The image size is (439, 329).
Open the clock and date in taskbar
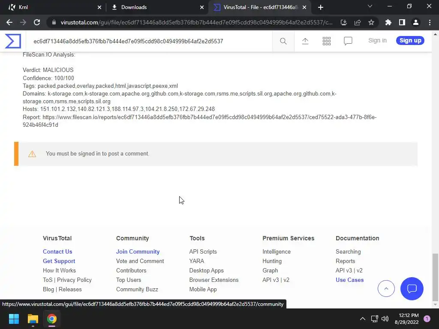(406, 319)
